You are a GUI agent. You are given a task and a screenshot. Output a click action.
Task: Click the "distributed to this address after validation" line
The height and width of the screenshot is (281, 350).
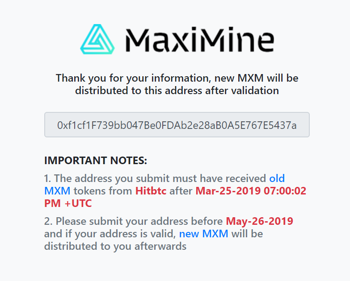[177, 91]
